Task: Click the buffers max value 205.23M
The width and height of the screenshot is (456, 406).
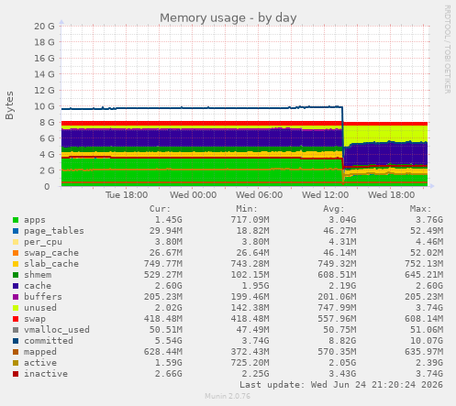Action: click(423, 297)
